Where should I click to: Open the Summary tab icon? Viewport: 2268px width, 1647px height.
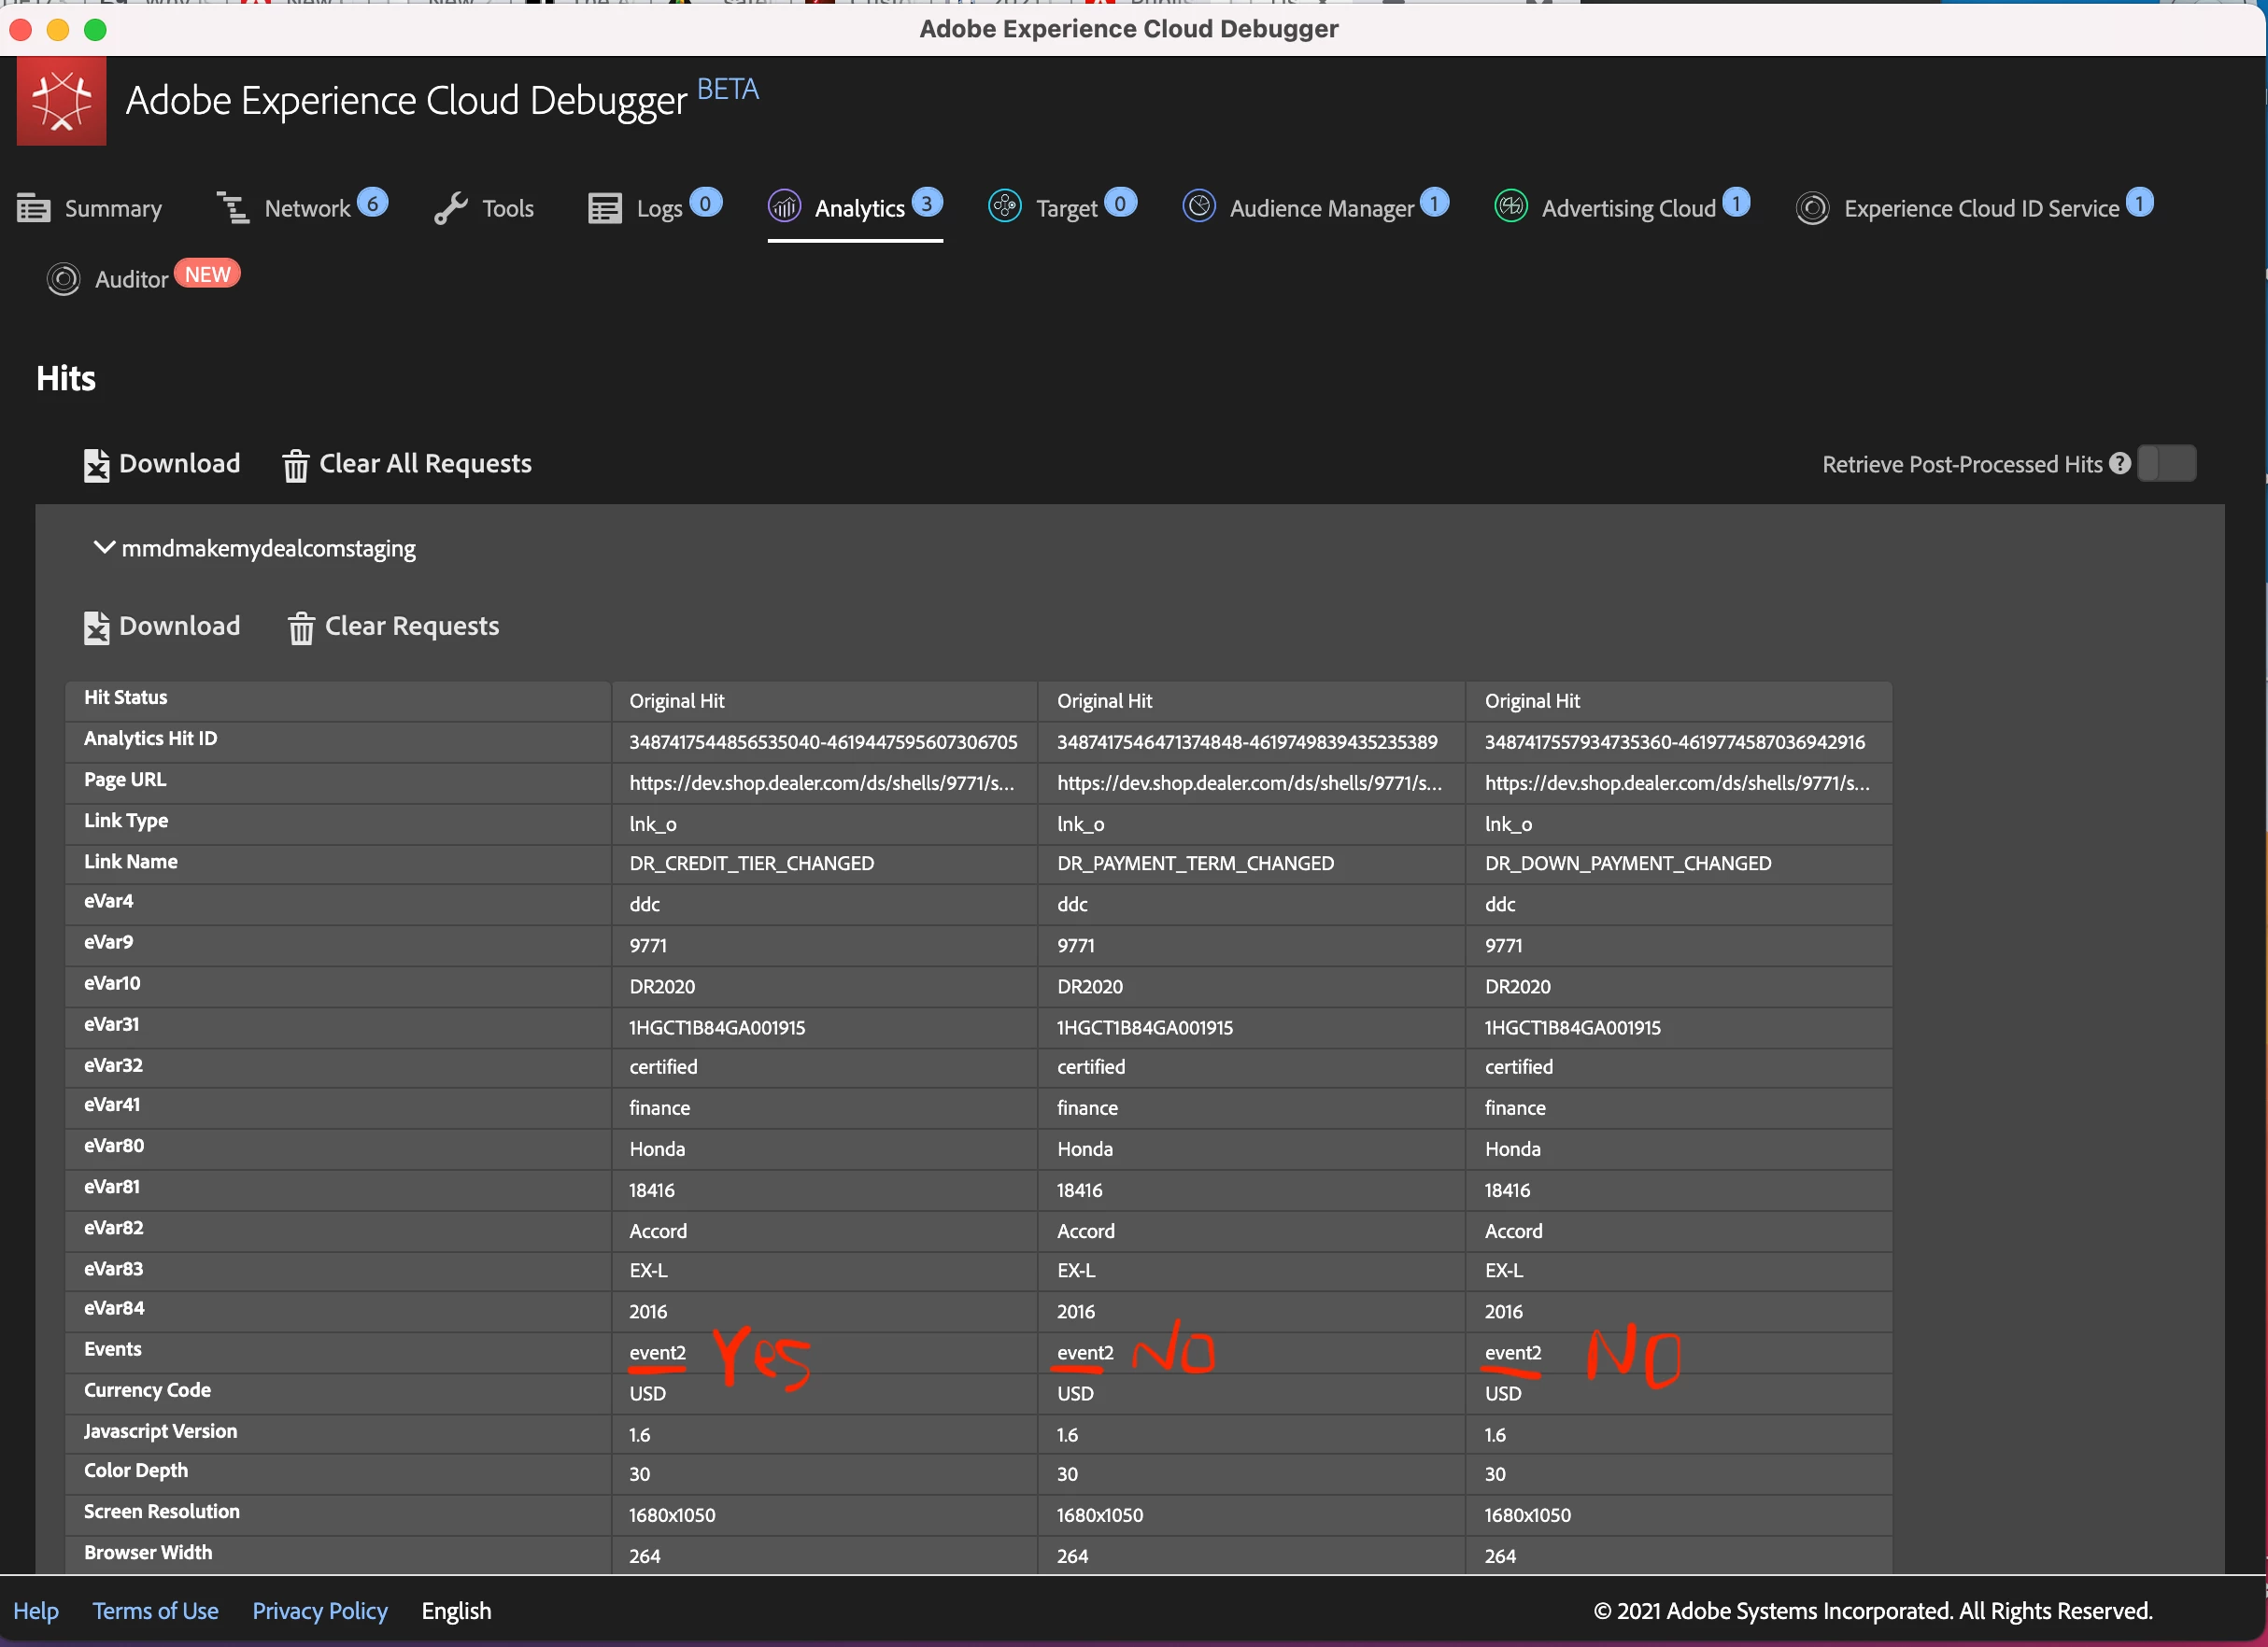[34, 208]
